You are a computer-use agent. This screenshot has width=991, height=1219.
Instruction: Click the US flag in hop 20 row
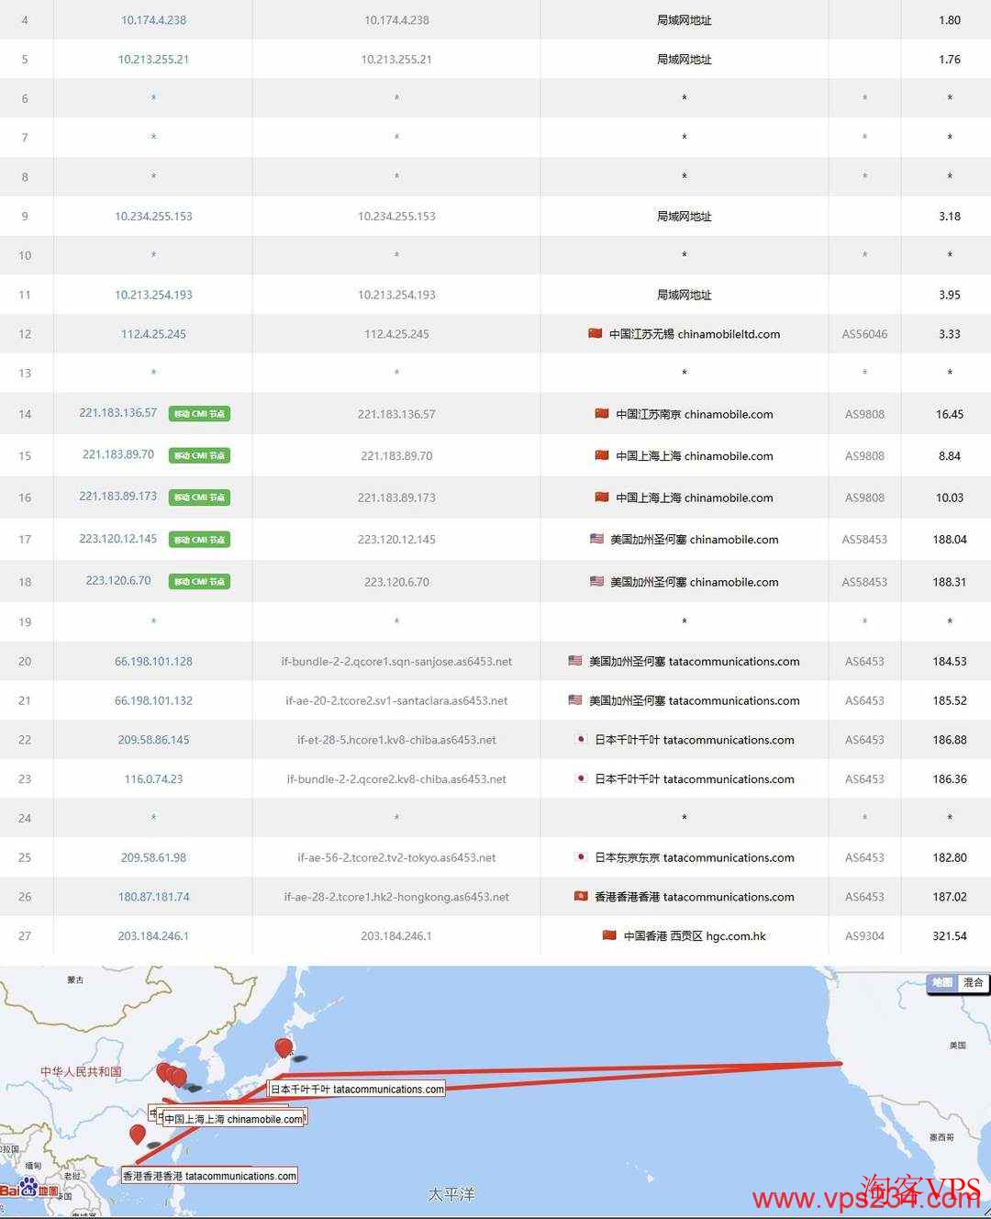point(575,660)
